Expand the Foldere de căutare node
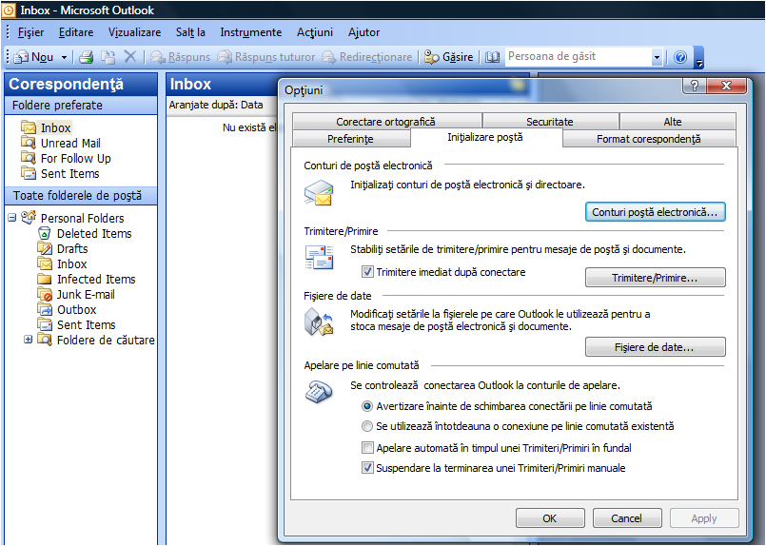The height and width of the screenshot is (546, 766). (29, 340)
